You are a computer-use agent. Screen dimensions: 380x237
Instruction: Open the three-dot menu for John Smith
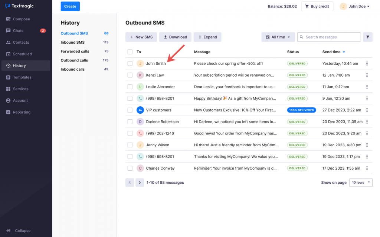pyautogui.click(x=367, y=64)
